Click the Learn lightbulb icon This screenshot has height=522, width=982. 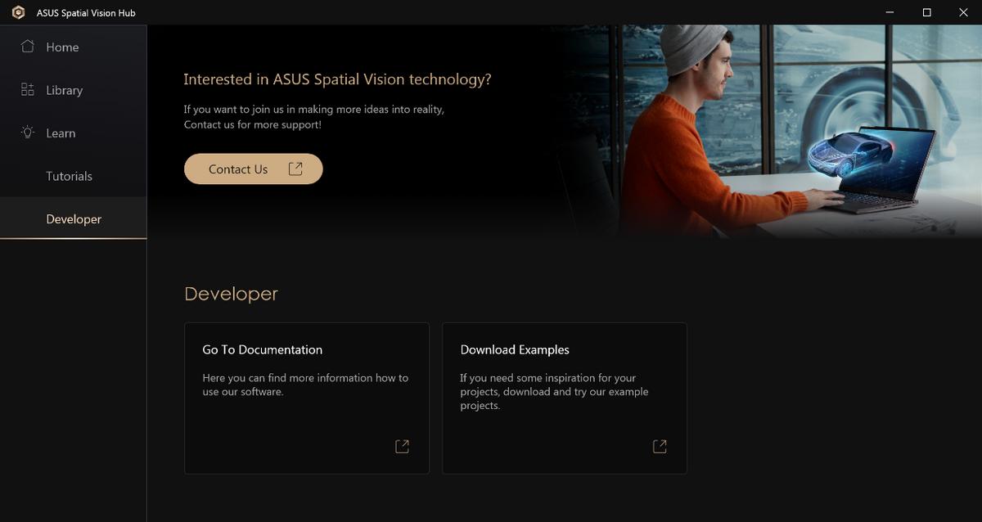[x=28, y=133]
